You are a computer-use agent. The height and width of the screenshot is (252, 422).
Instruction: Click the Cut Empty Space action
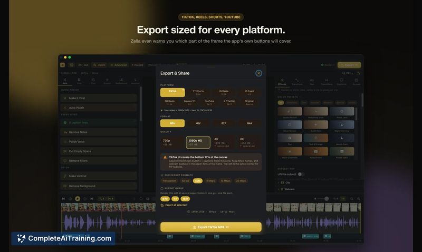(x=99, y=151)
